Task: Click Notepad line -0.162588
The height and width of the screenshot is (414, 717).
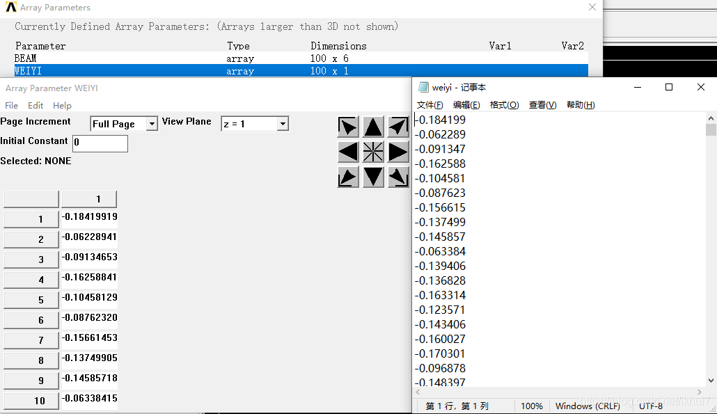Action: coord(440,164)
